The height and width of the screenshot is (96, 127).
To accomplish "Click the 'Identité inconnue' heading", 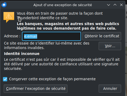I will point(22,54).
